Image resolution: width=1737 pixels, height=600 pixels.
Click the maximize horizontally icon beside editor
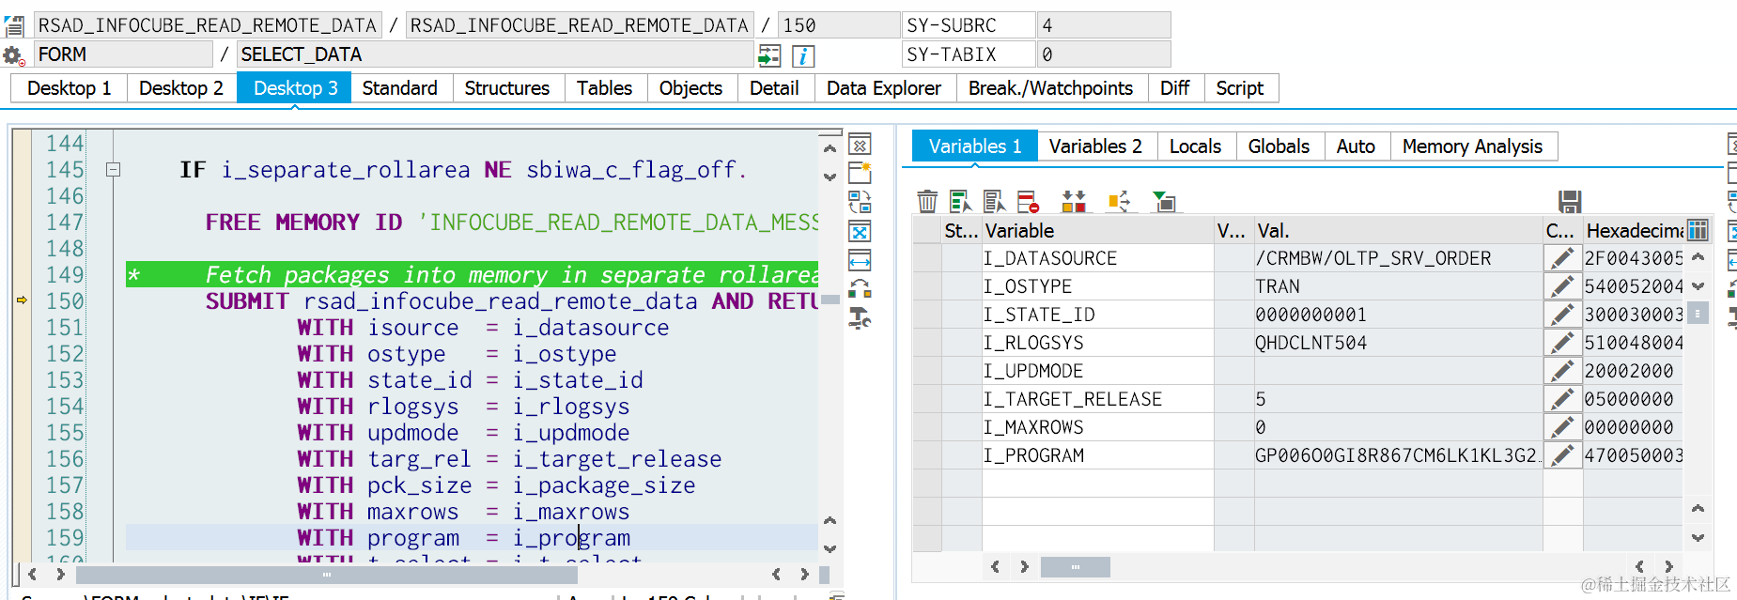[x=860, y=260]
